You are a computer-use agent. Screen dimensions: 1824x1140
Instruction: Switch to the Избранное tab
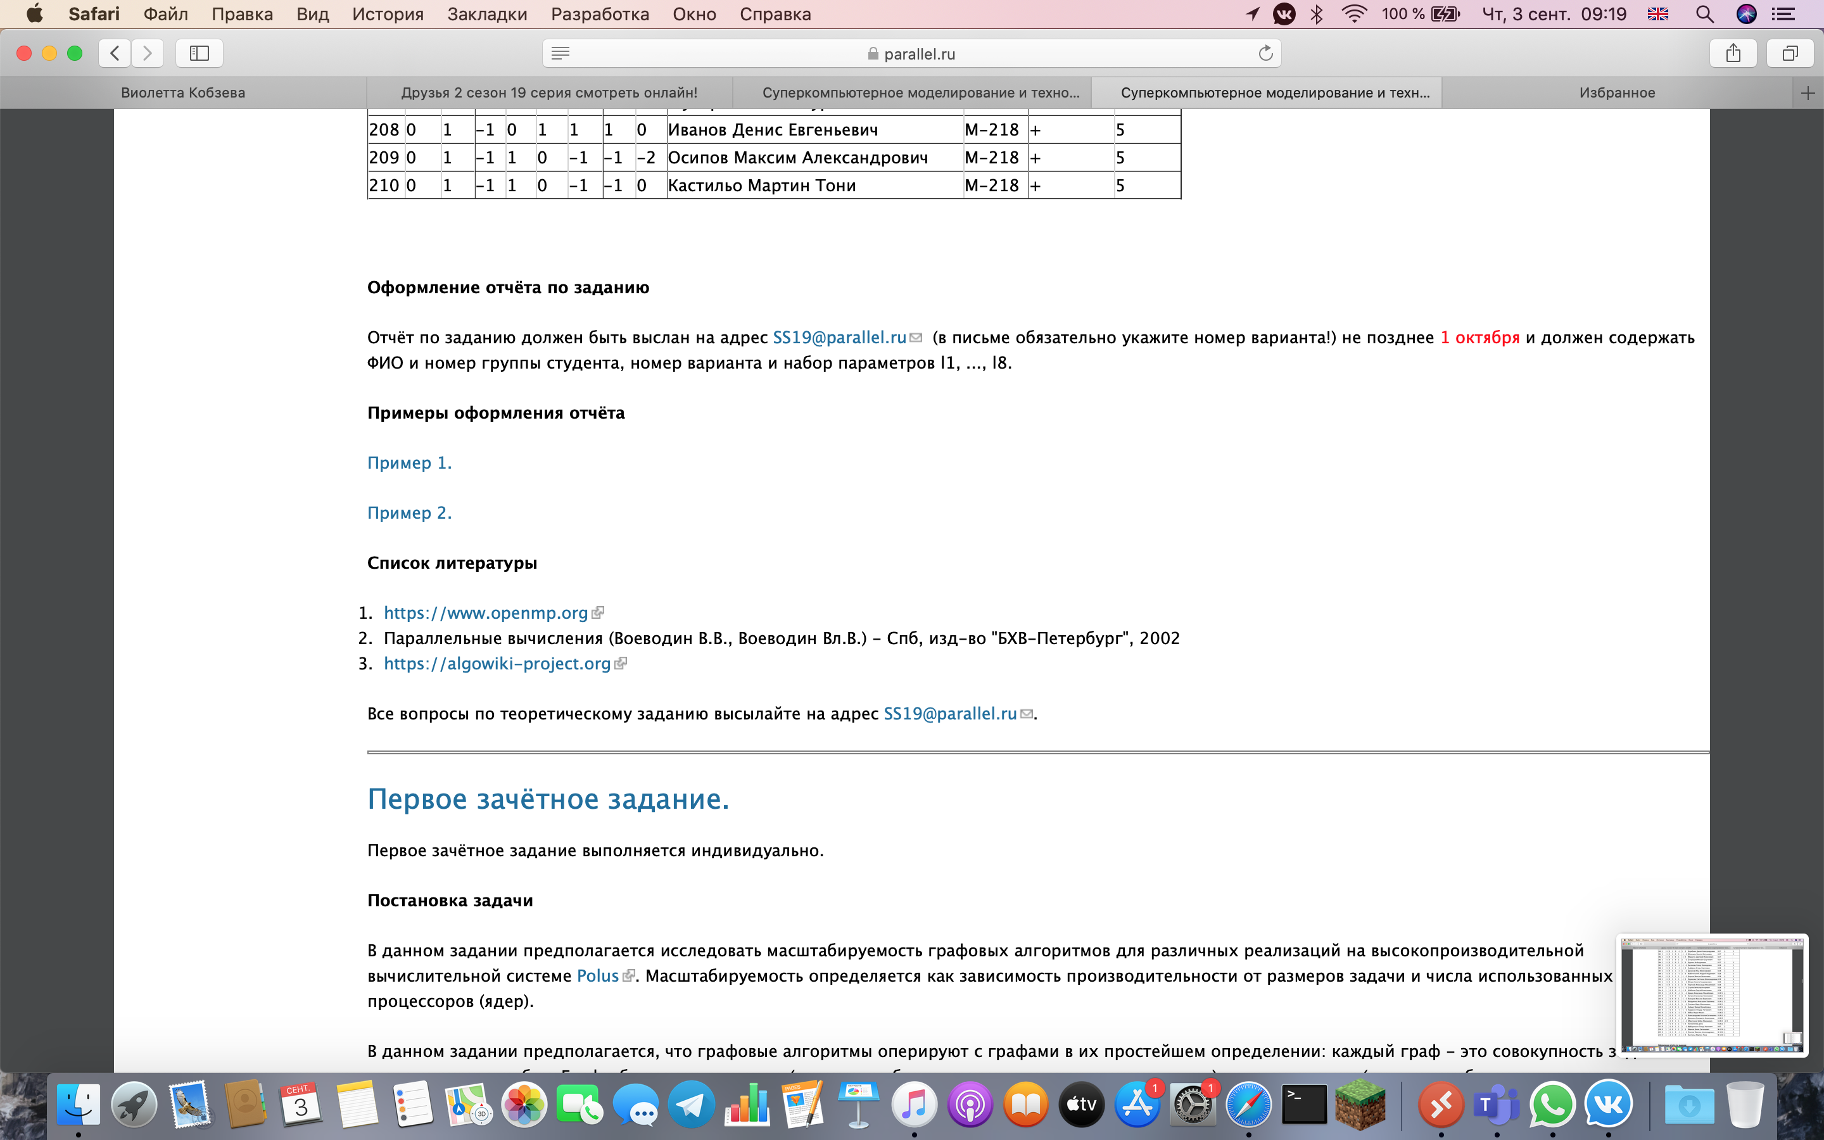coord(1617,92)
